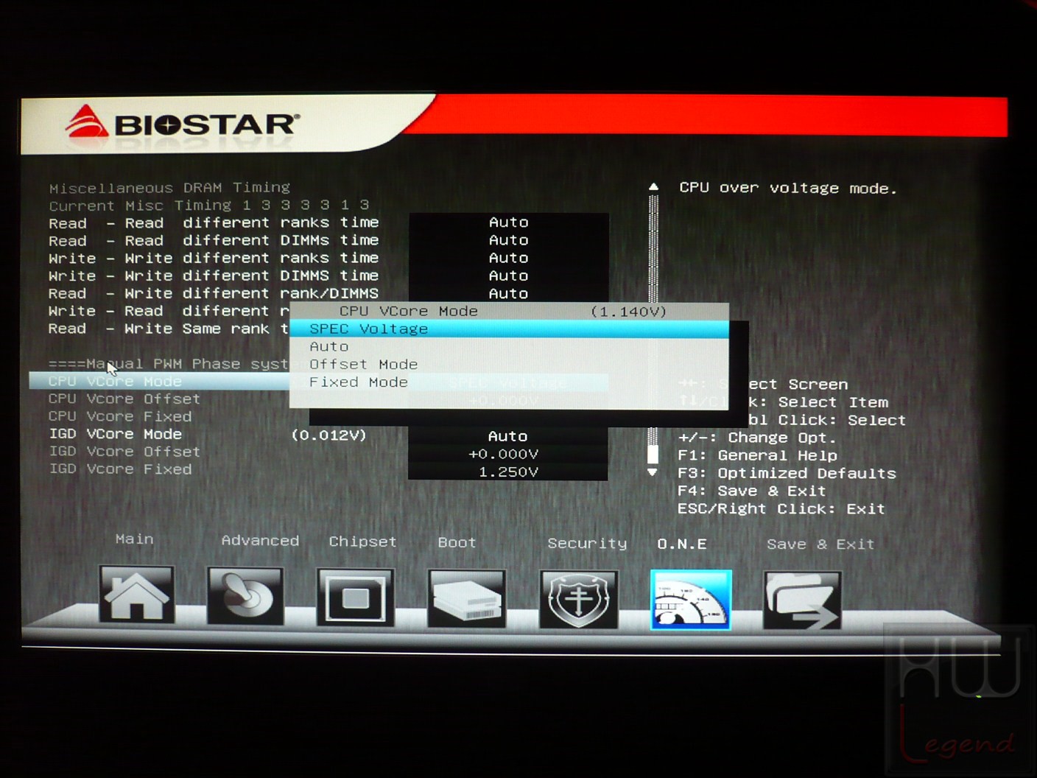The width and height of the screenshot is (1037, 778).
Task: Select Write - Write different ranks time label
Action: coord(214,258)
